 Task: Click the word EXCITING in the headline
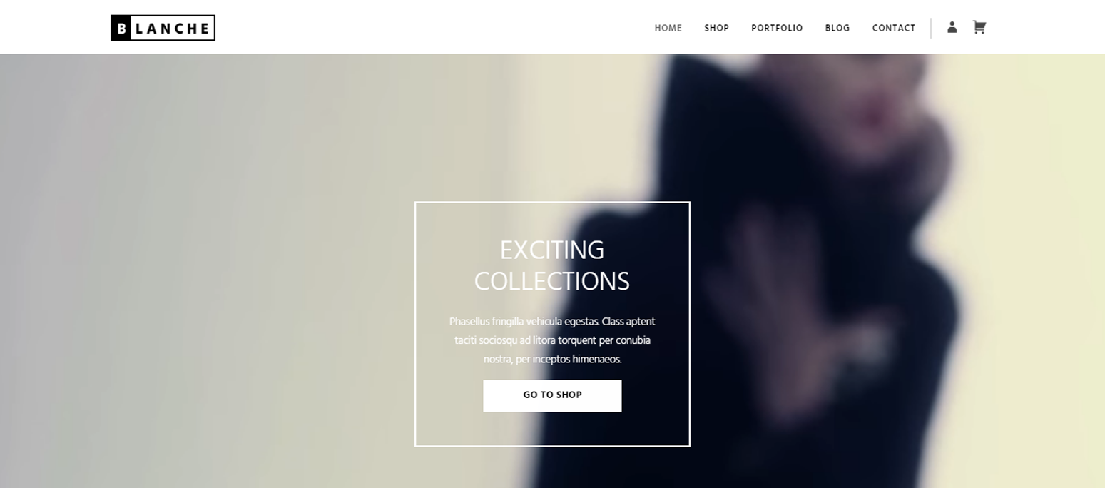(x=552, y=250)
